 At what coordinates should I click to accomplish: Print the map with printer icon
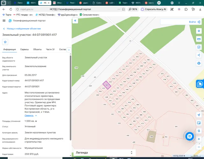199,63
